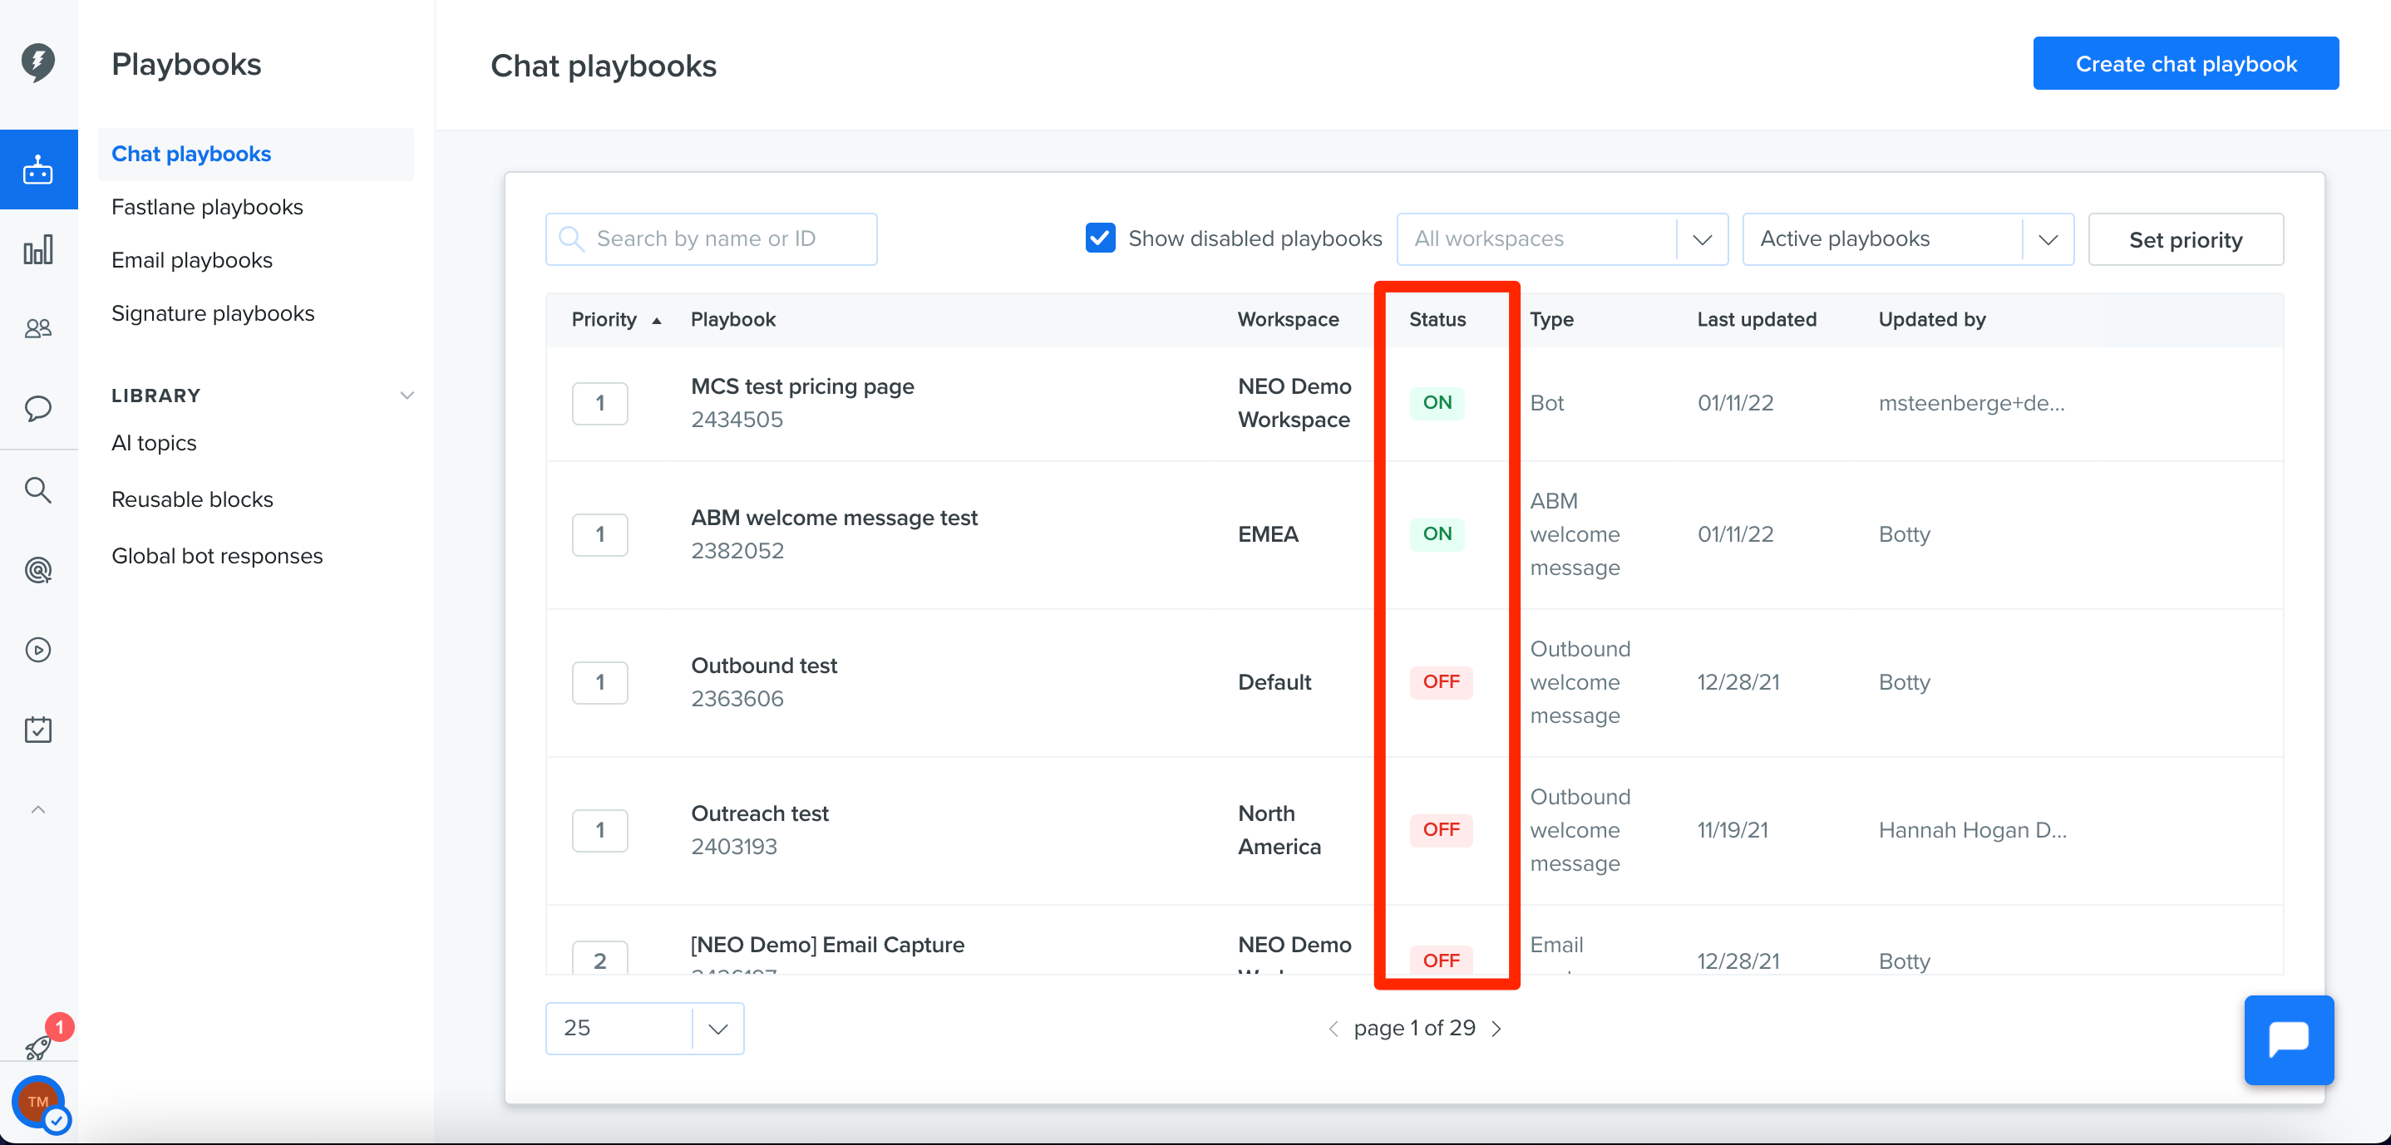Open the bot playbooks sidebar icon
Image resolution: width=2391 pixels, height=1145 pixels.
click(x=38, y=170)
